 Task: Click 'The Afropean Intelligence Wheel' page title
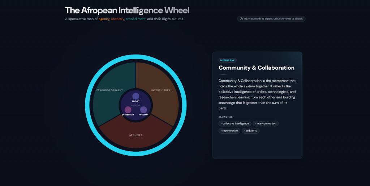point(127,10)
